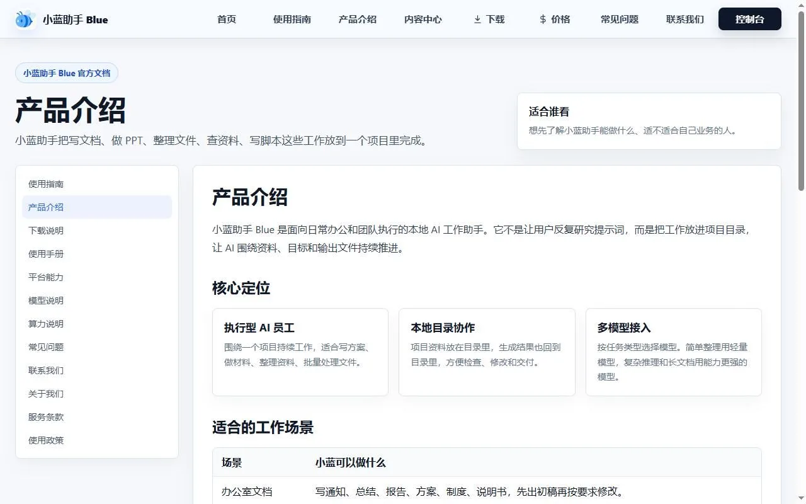This screenshot has width=806, height=504.
Task: Click the 适合谁看 info card
Action: coord(649,122)
